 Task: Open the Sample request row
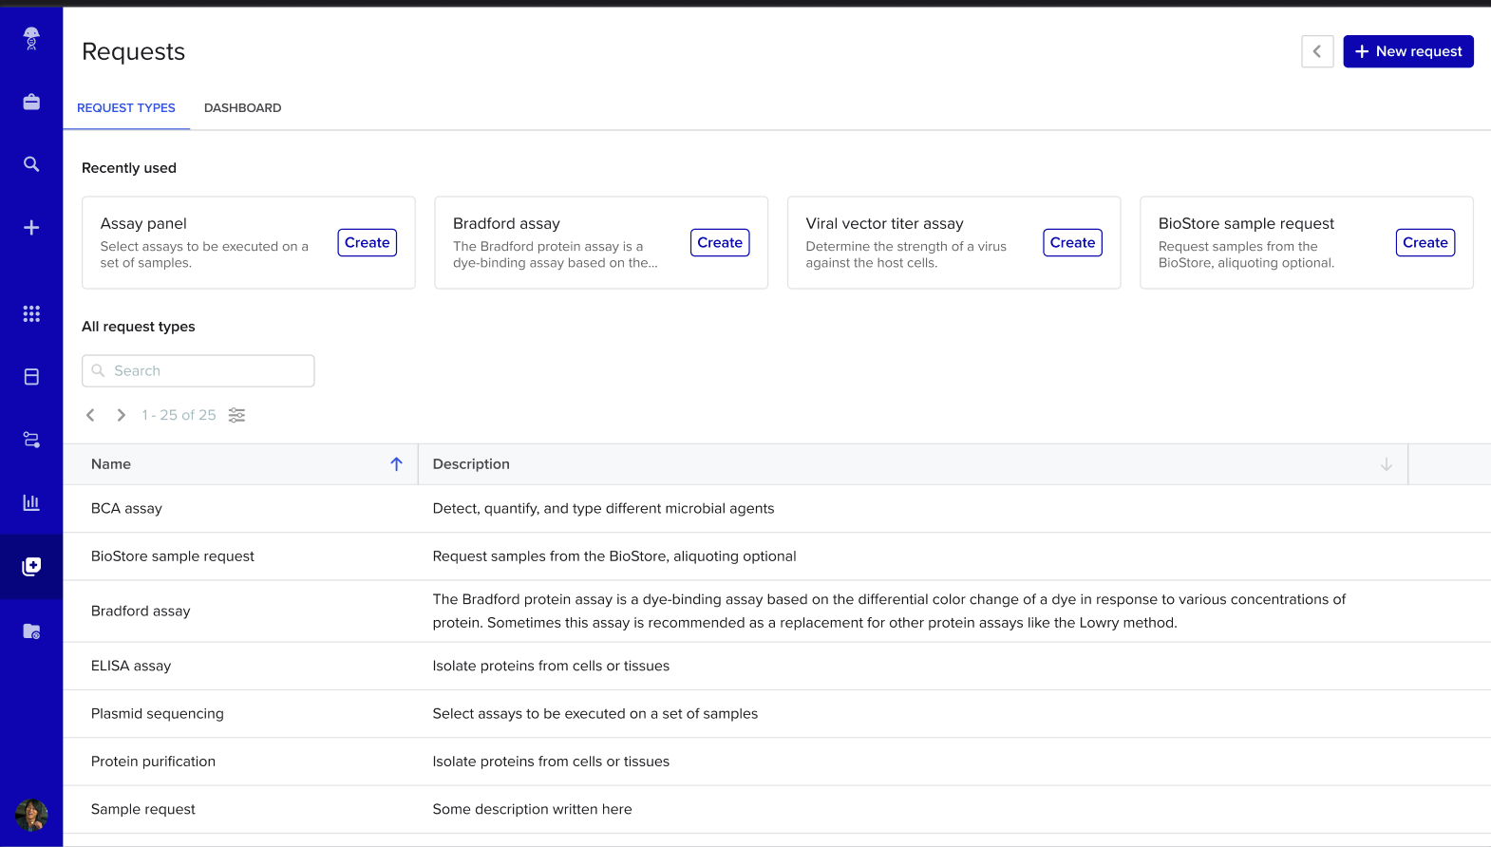(777, 809)
